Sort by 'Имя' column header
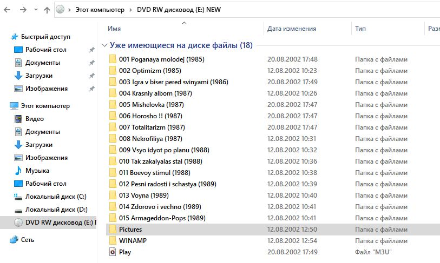The image size is (440, 263). [x=114, y=29]
